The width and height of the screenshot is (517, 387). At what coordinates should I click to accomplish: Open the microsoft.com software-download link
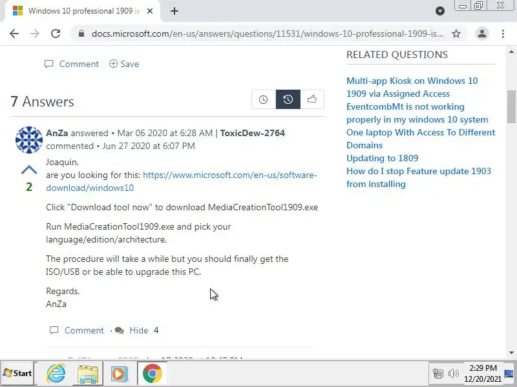click(182, 181)
